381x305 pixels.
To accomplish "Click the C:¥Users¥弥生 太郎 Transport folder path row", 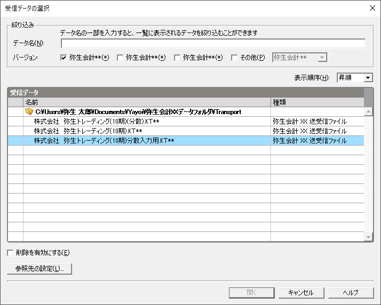I will (186, 111).
